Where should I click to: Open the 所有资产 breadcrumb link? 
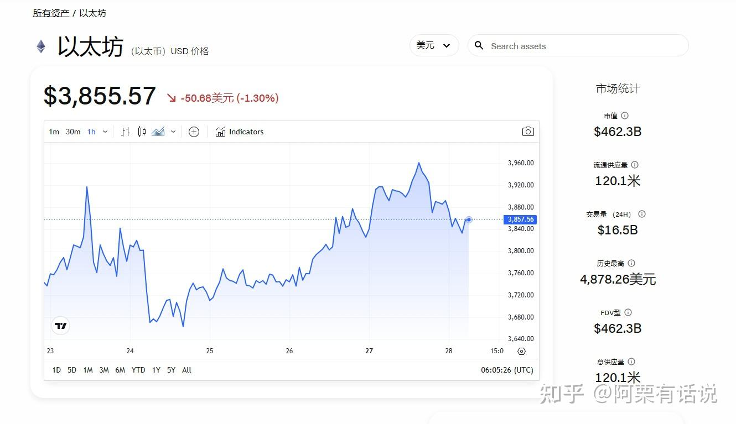point(51,13)
